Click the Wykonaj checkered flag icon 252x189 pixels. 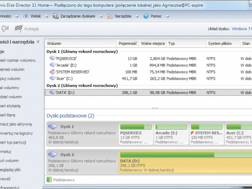click(x=18, y=29)
